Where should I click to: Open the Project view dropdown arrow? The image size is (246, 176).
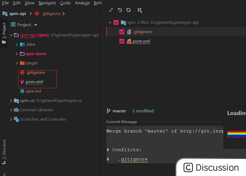tap(36, 25)
